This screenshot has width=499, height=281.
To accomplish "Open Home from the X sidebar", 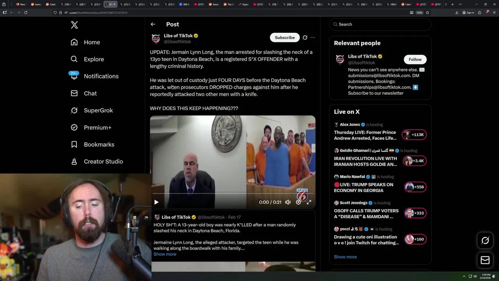I will [x=85, y=42].
